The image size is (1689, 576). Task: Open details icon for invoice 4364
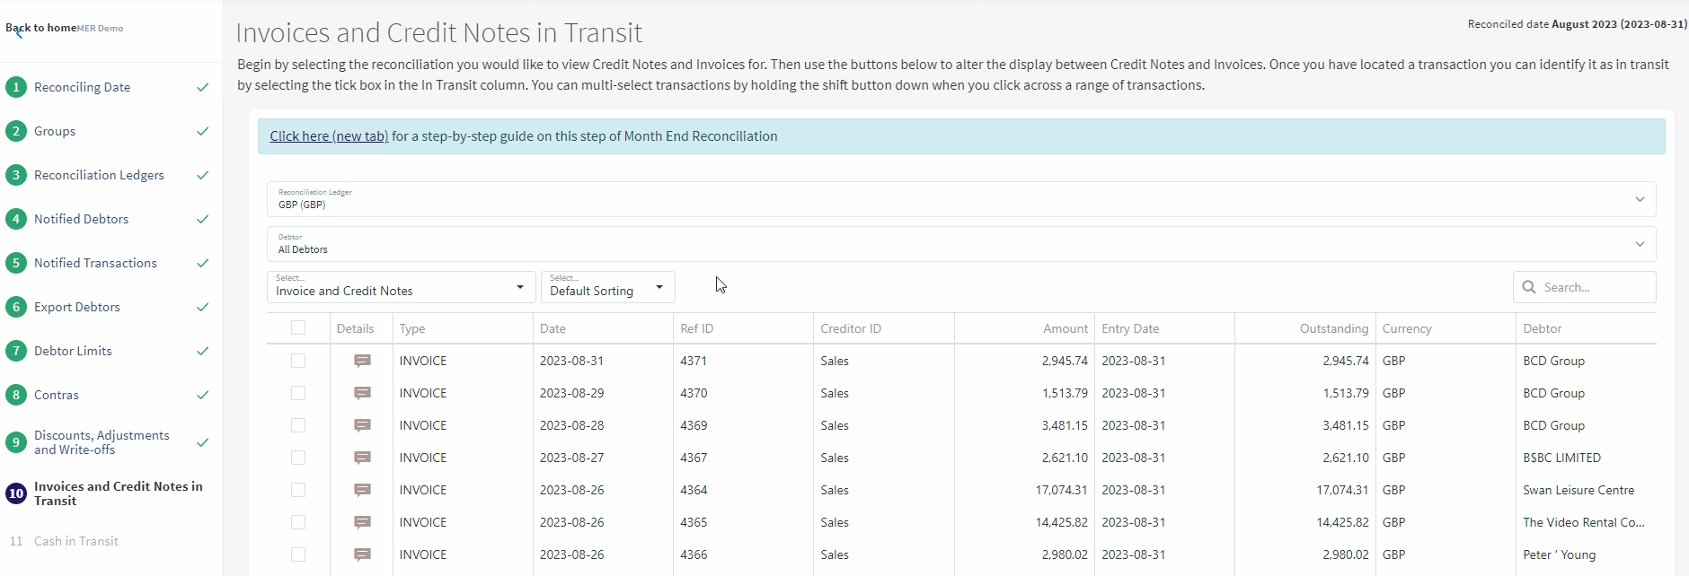click(362, 490)
